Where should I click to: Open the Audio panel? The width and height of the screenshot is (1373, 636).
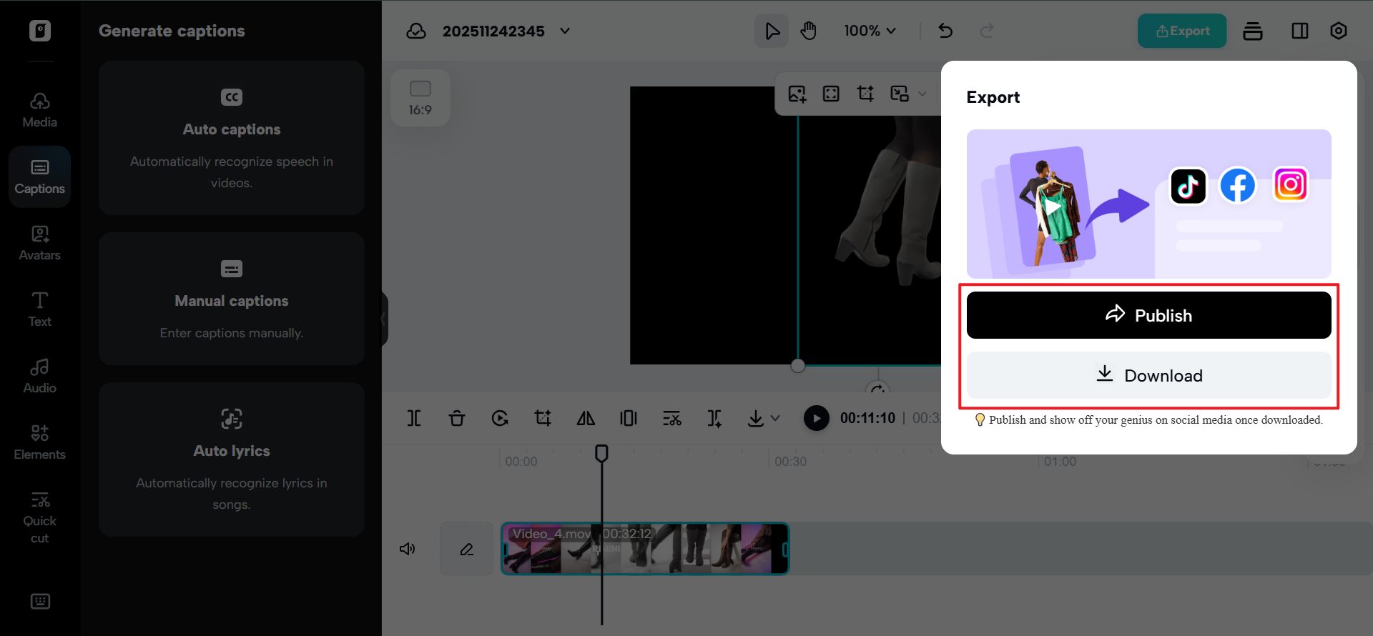40,377
